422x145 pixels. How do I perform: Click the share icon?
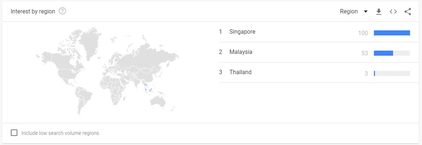pos(408,12)
